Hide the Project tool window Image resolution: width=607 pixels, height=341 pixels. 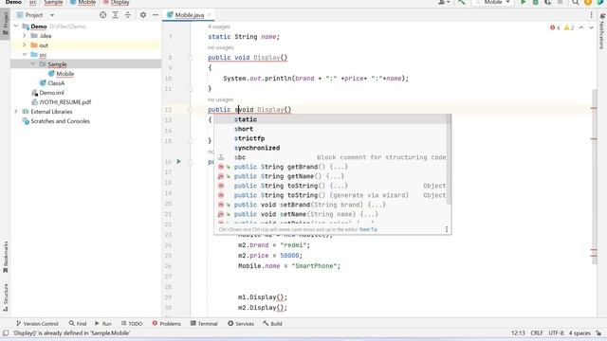point(156,15)
